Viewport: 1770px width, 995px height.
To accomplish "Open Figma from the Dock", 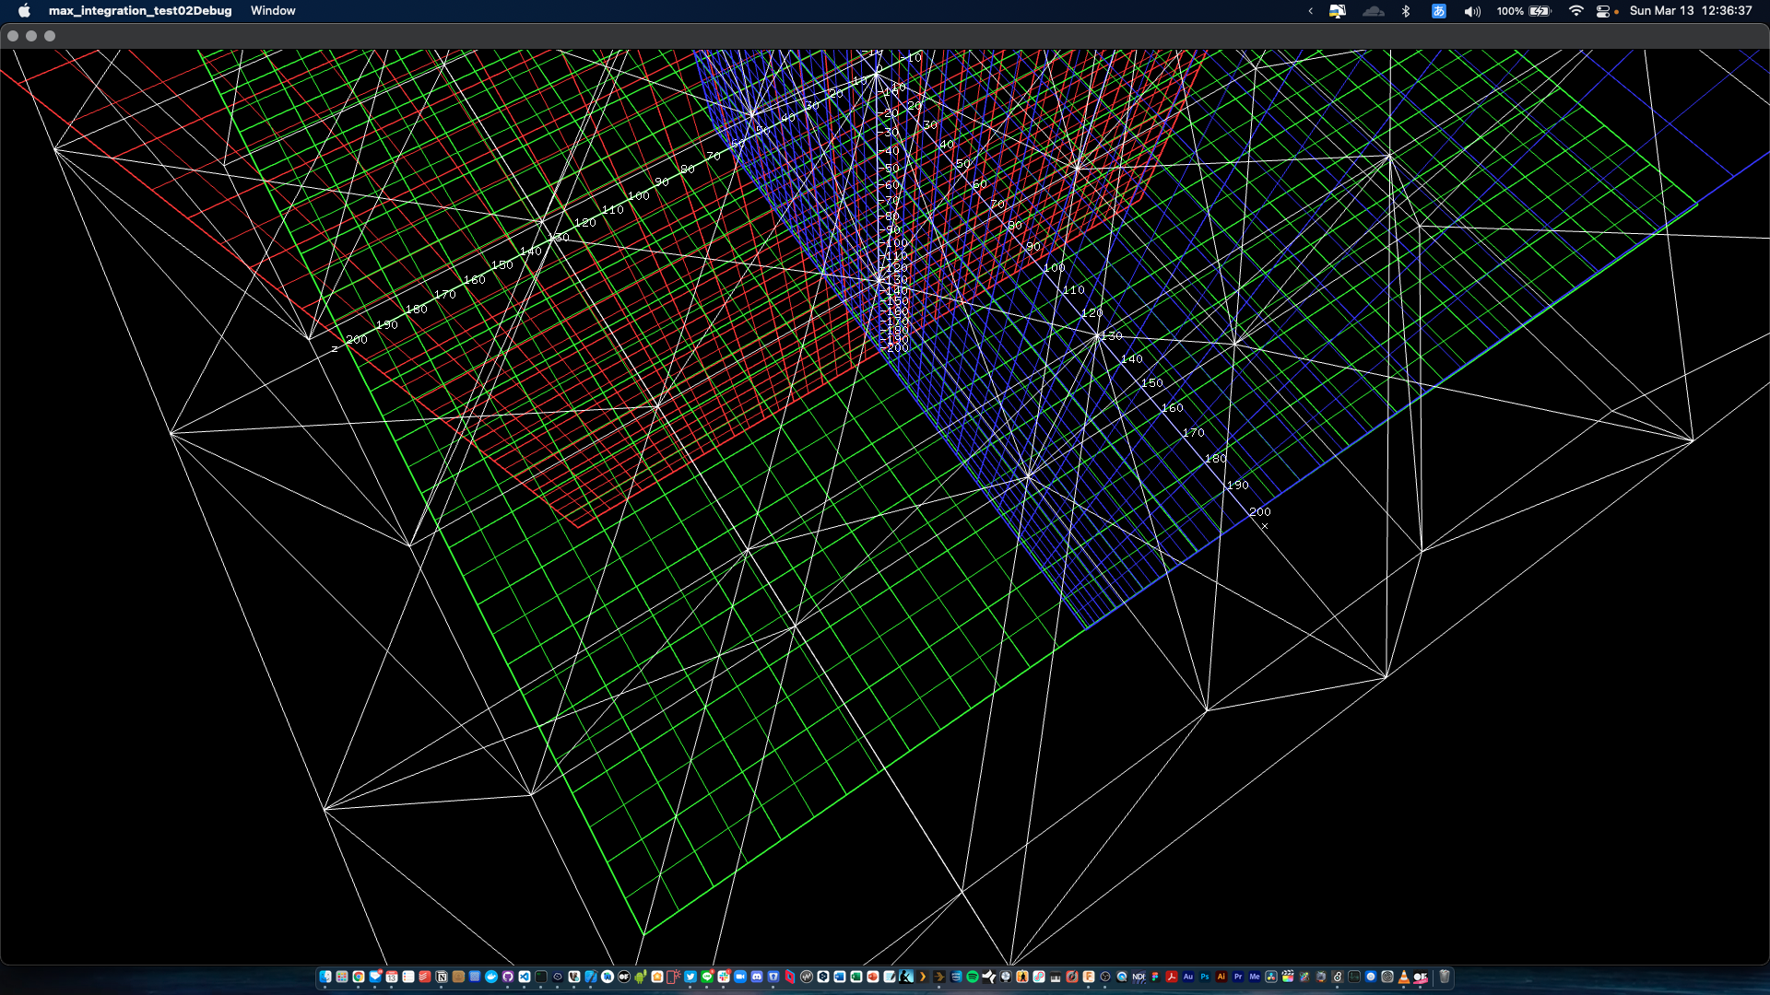I will coord(1155,977).
